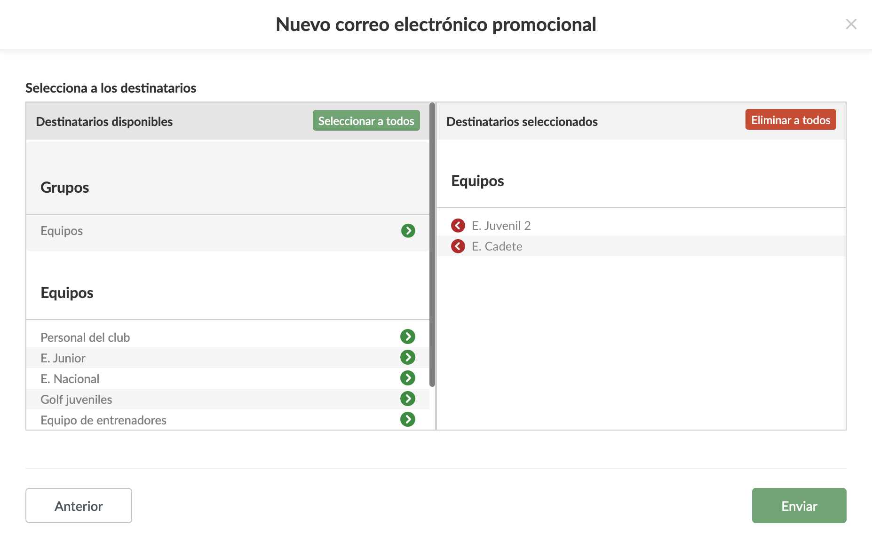Add E. Nacional via its green arrow icon
Screen dimensions: 872x549
(x=408, y=377)
